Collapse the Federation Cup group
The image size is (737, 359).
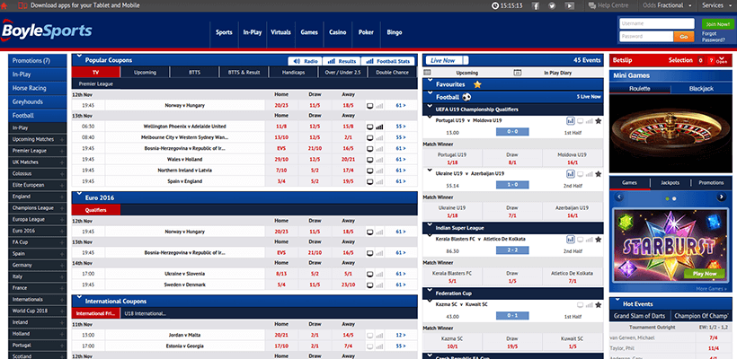tap(429, 291)
